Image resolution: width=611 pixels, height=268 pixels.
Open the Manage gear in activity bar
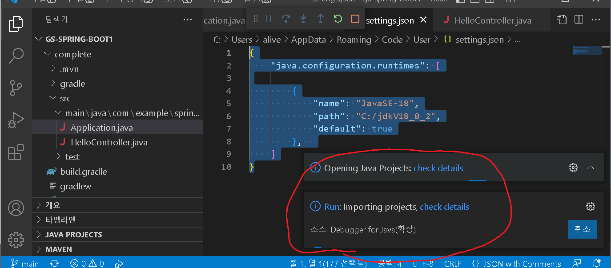(x=16, y=240)
